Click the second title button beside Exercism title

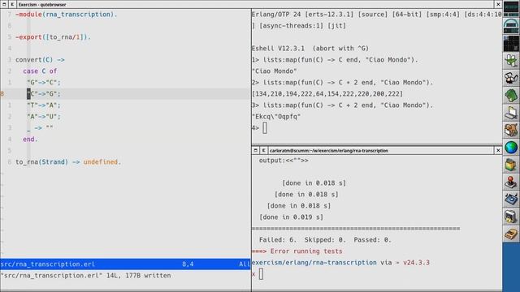click(x=12, y=4)
